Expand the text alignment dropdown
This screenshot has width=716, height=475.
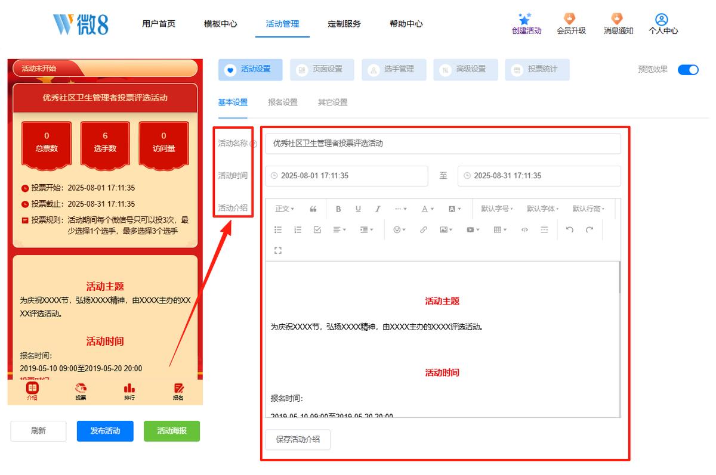coord(340,229)
